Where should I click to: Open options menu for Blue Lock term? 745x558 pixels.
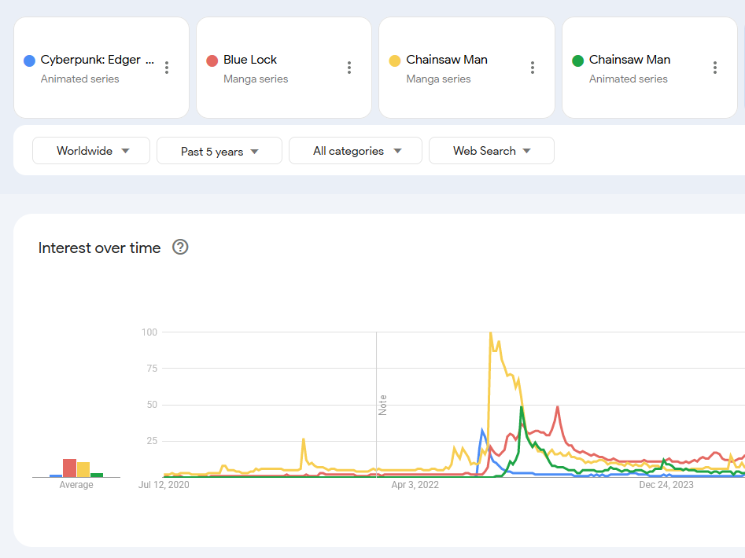[x=349, y=68]
